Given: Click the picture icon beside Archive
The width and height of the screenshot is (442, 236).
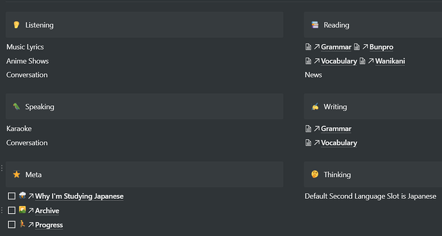Looking at the screenshot, I should tap(22, 210).
